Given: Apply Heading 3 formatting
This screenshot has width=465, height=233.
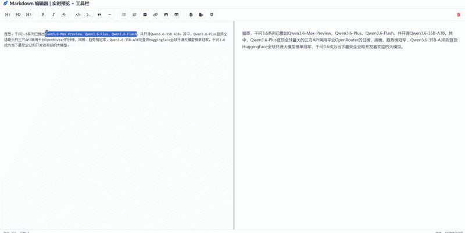Looking at the screenshot, I should pos(28,15).
